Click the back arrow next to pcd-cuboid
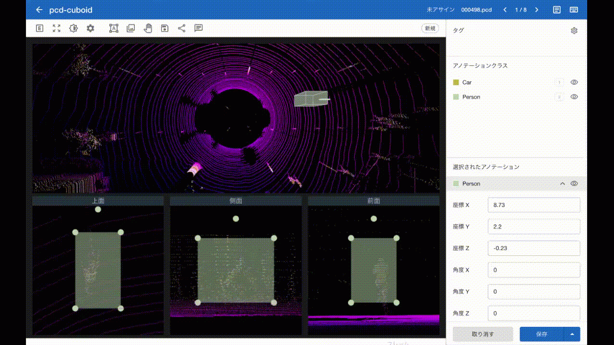Screen dimensions: 614x345 pyautogui.click(x=39, y=10)
